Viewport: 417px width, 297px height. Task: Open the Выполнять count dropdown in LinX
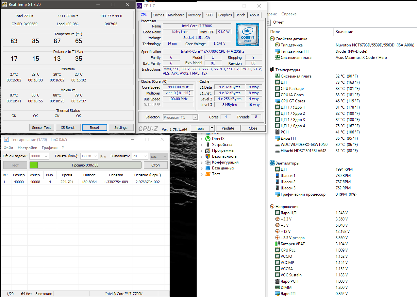[145, 156]
